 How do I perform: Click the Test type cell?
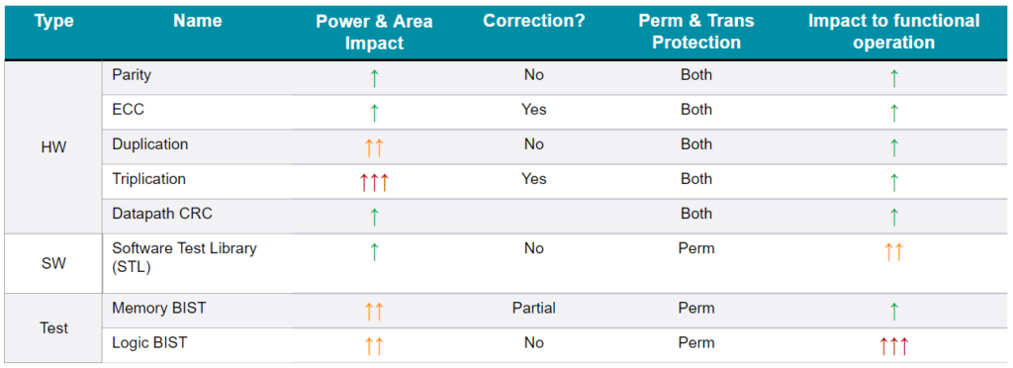[53, 328]
